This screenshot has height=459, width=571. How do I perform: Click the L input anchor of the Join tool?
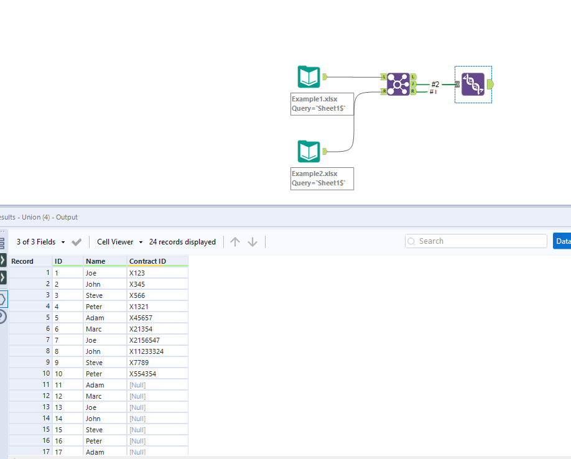click(x=384, y=76)
